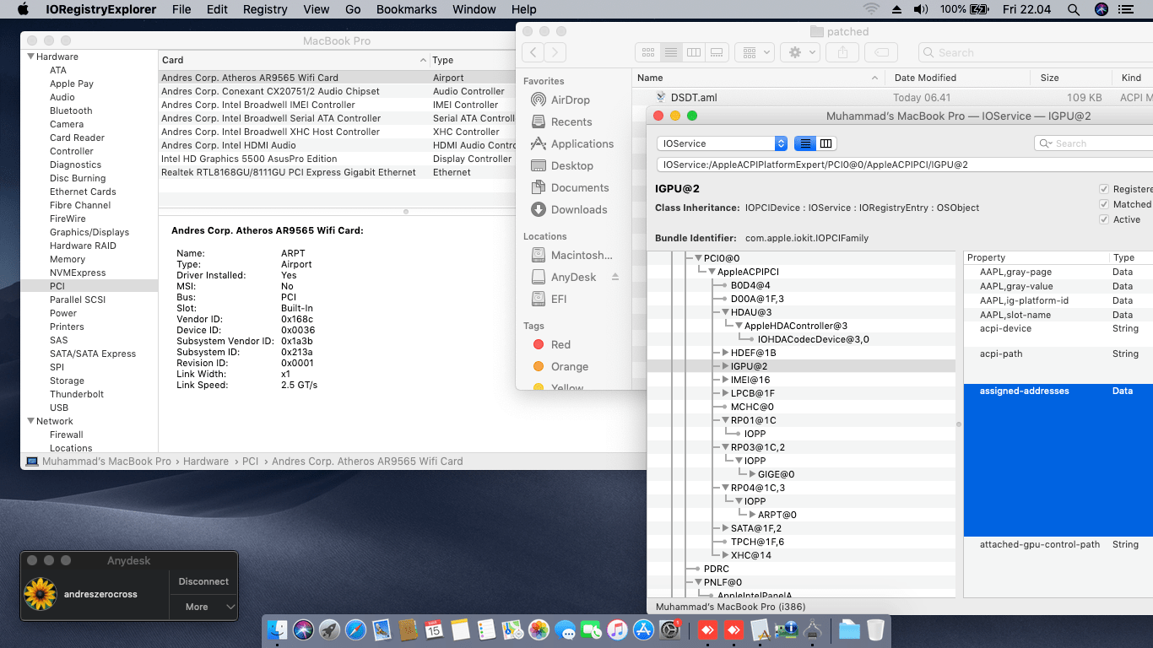Open the Registry menu

coord(265,9)
